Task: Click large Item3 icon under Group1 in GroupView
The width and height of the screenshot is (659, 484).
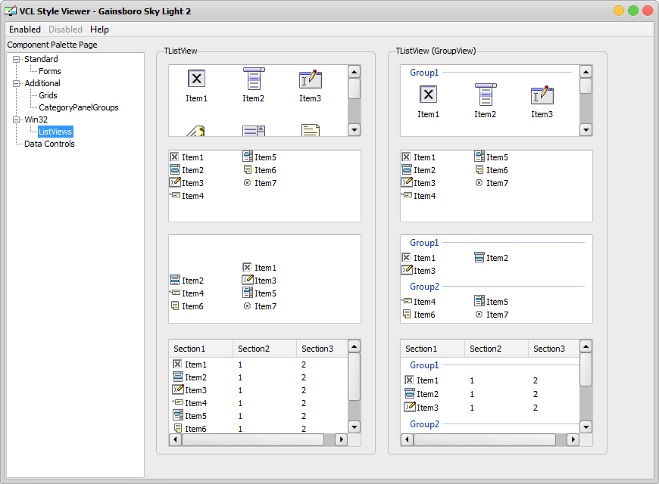Action: pos(542,95)
